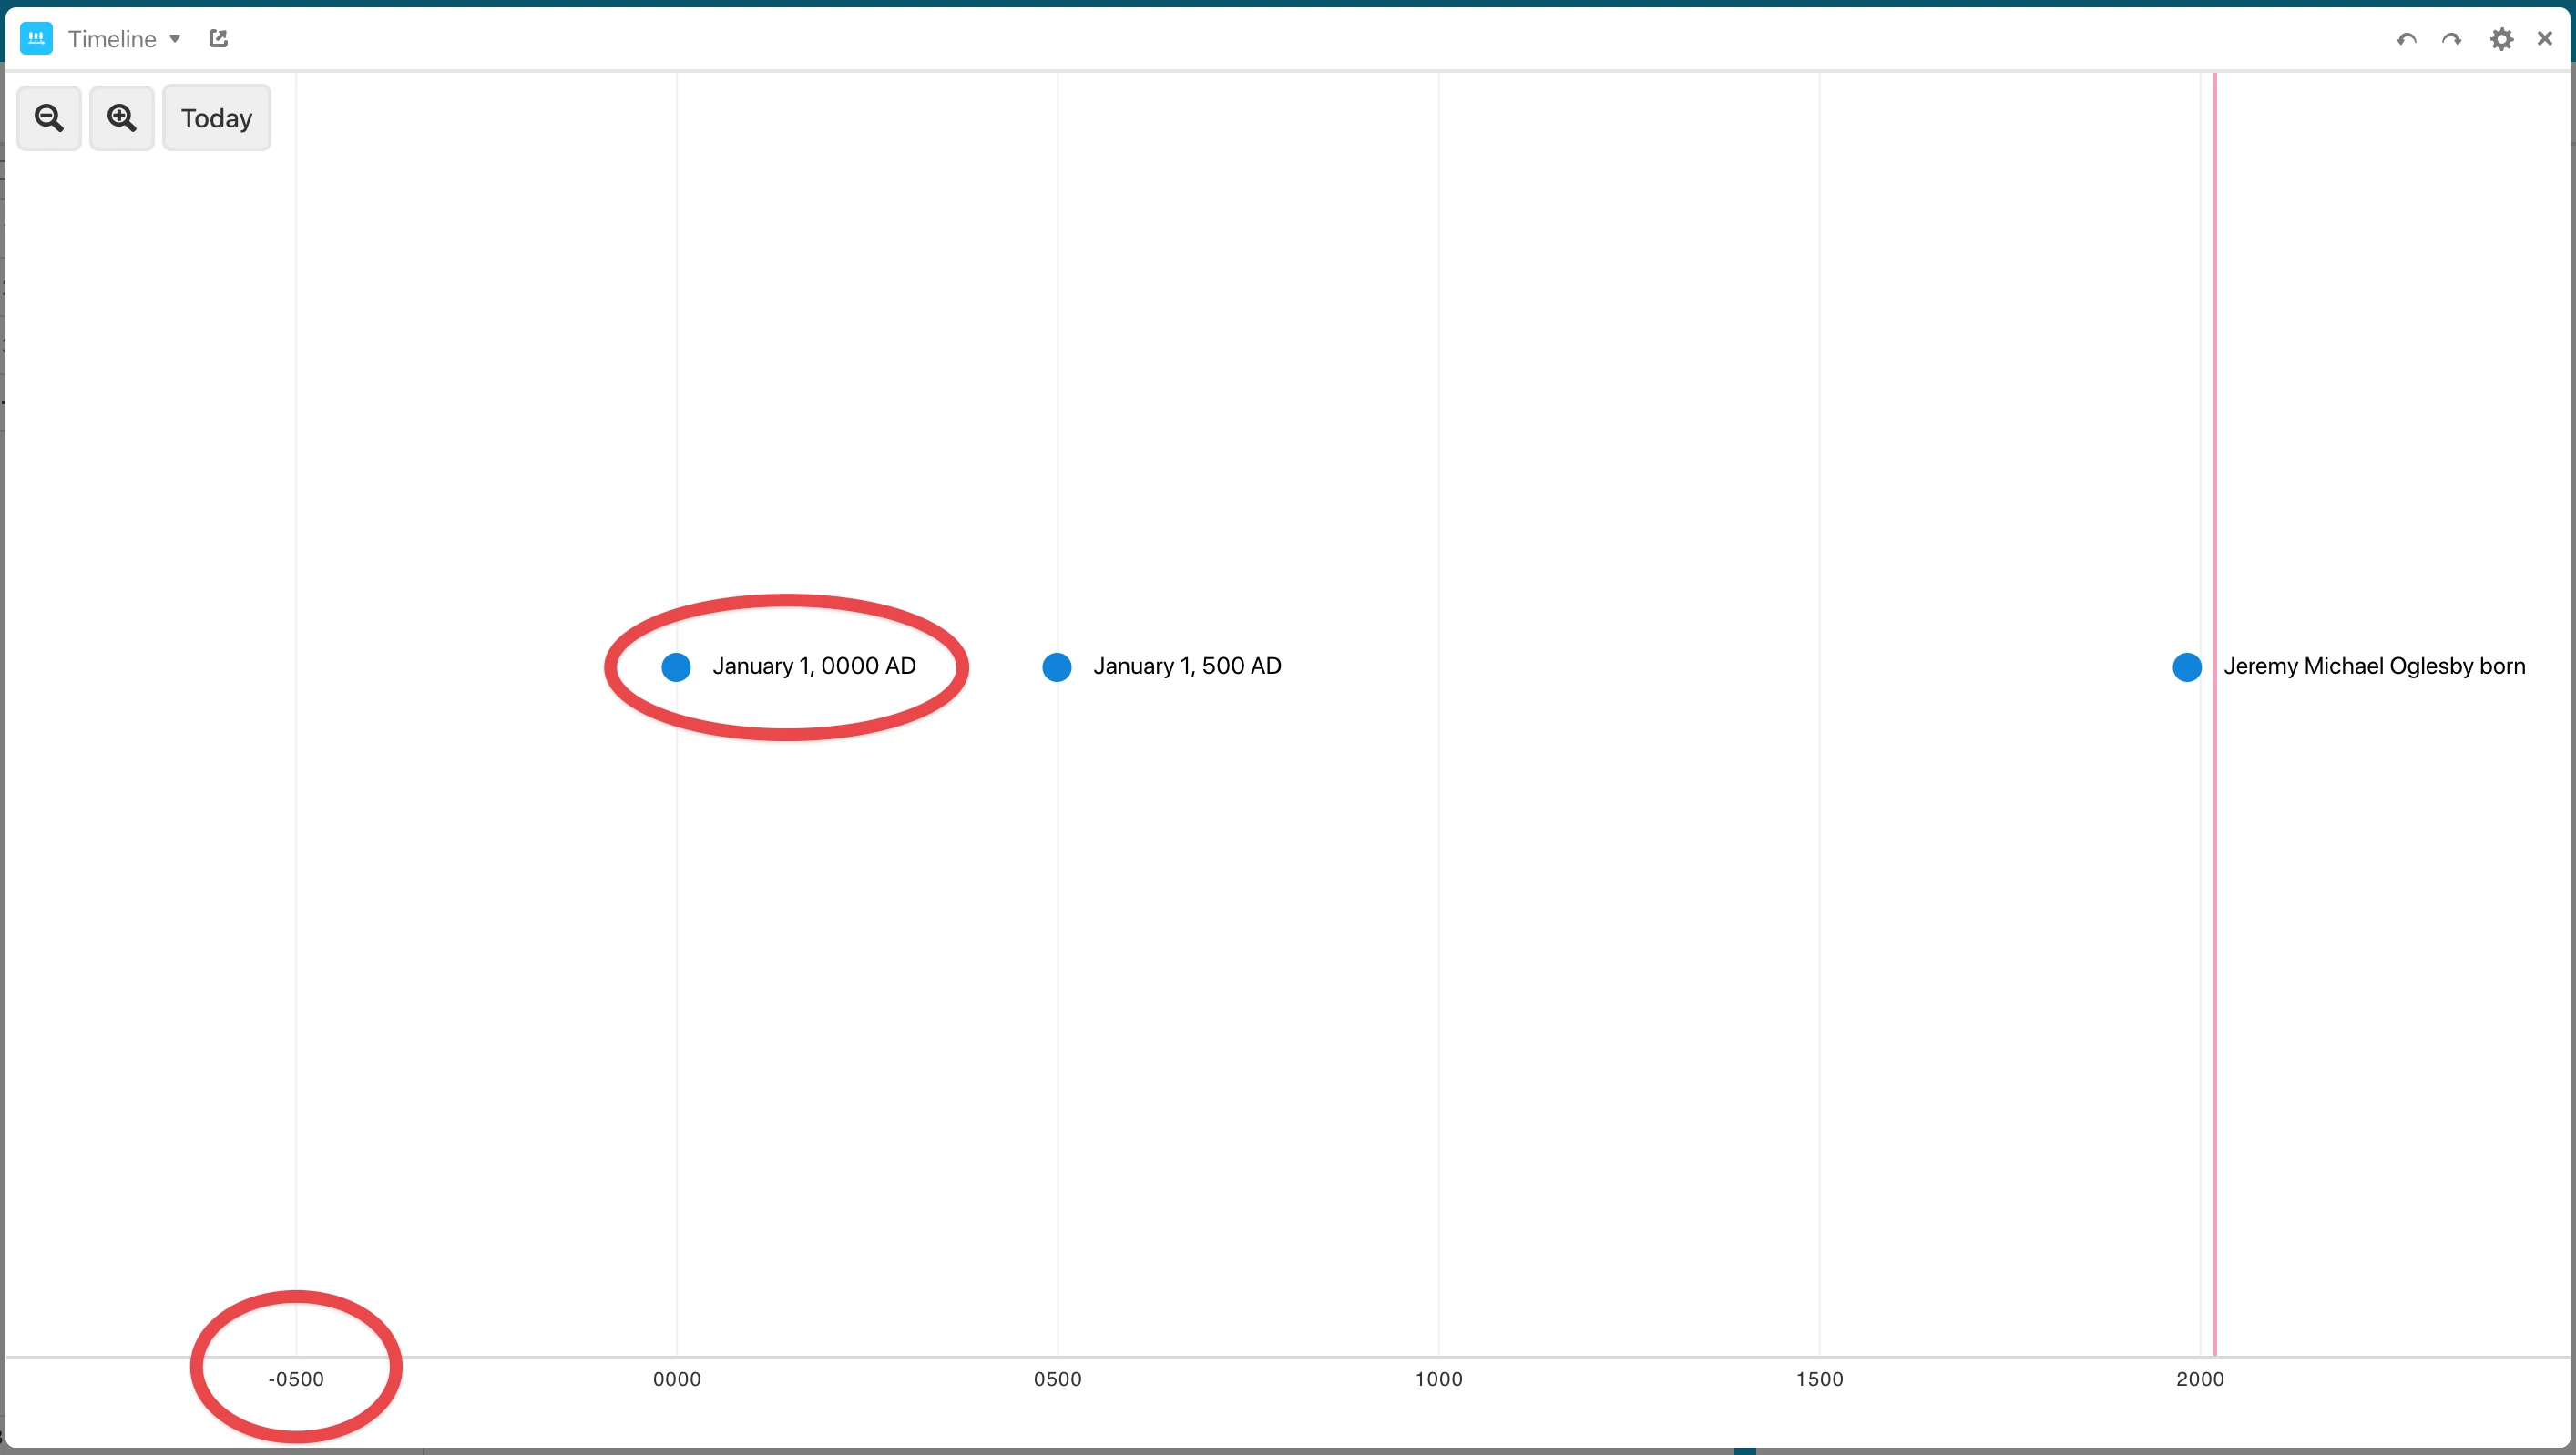The width and height of the screenshot is (2576, 1455).
Task: Select the January 1, 0000 AD event dot
Action: point(676,667)
